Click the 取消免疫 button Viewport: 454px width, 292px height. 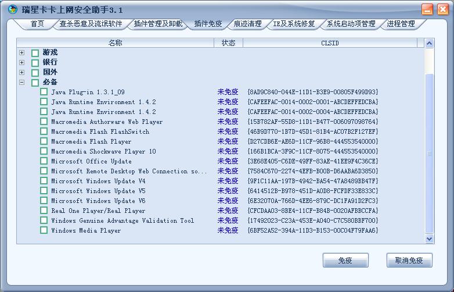pyautogui.click(x=409, y=261)
